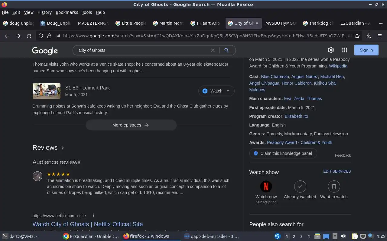Screen dimensions: 387x241
Task: Go back with the browser back arrow
Action: [7, 36]
